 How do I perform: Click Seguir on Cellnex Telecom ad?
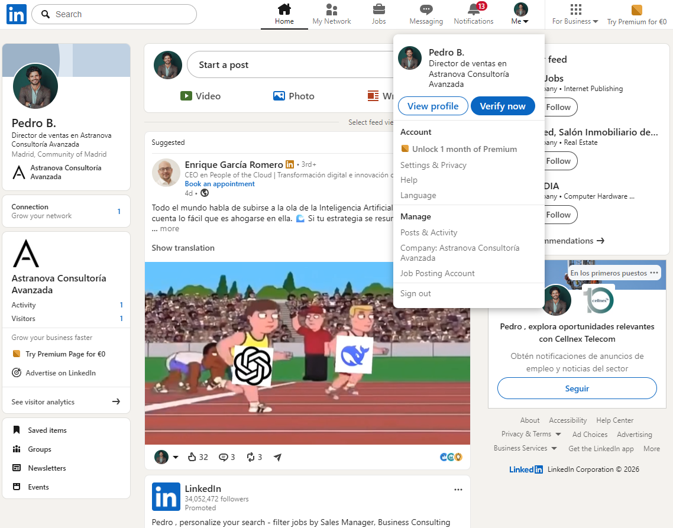577,388
